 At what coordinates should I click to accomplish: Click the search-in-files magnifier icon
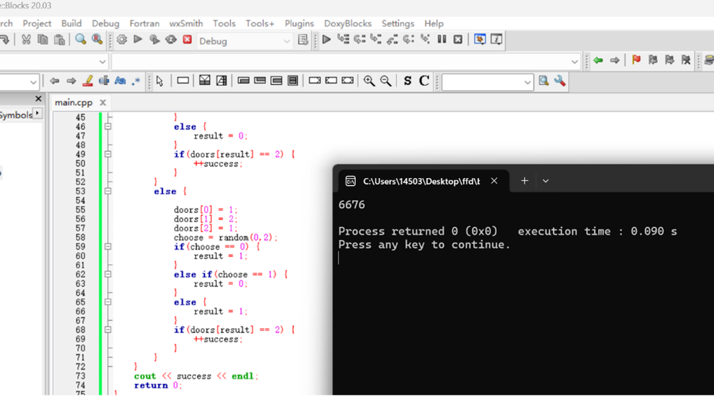click(543, 81)
